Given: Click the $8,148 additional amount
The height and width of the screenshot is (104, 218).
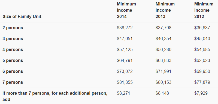Looking at the screenshot, I should [x=162, y=93].
